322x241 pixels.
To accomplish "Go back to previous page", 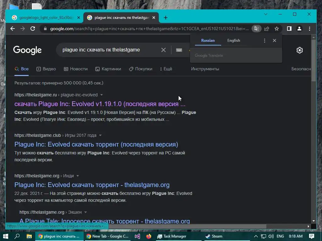I will coord(13,29).
